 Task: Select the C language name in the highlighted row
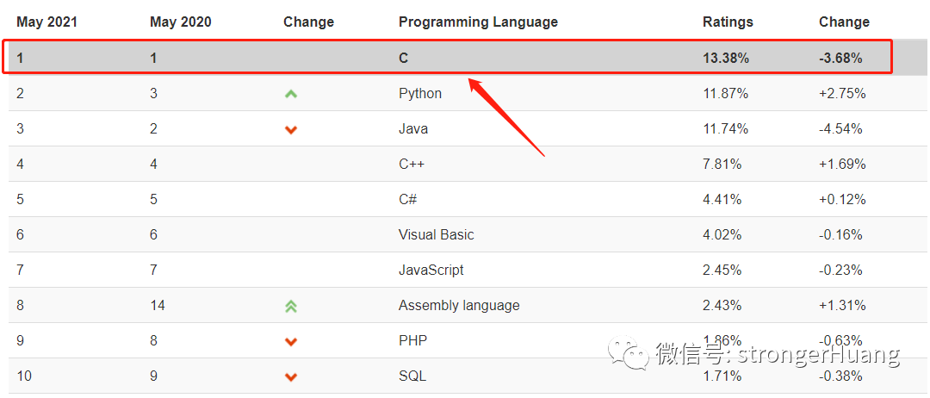coord(403,59)
